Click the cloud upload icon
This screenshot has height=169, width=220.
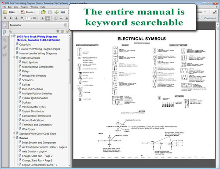56,12
